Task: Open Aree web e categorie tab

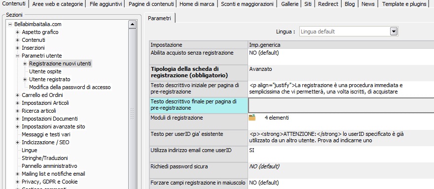Action: click(57, 4)
